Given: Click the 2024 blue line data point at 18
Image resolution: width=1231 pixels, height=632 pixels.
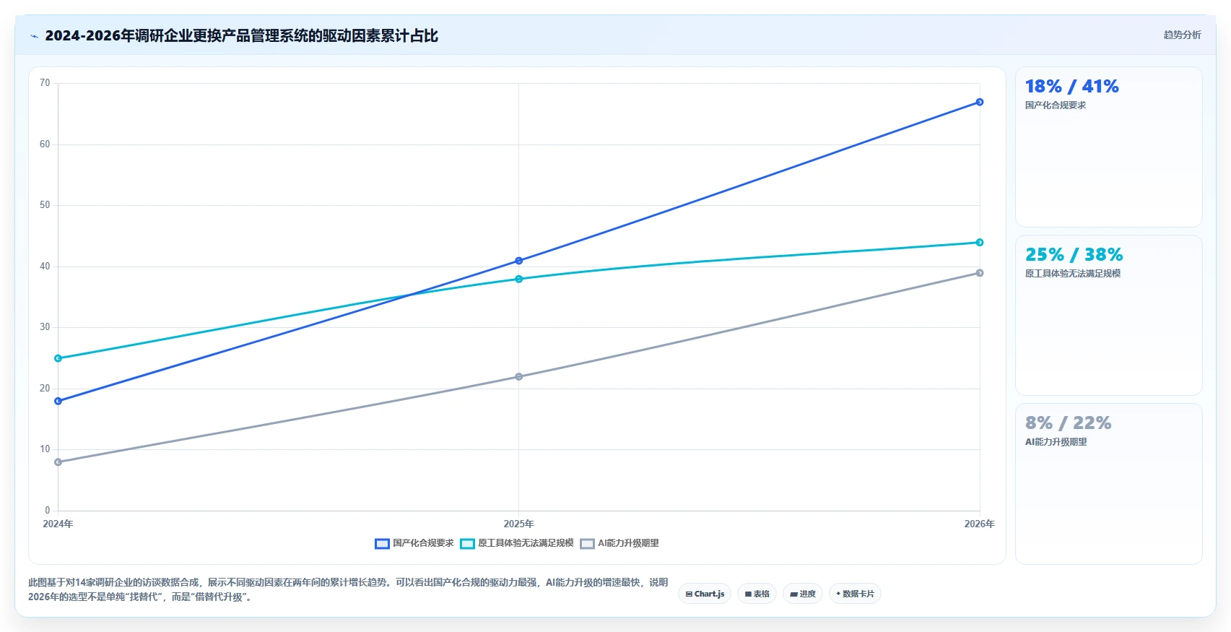Looking at the screenshot, I should (58, 401).
